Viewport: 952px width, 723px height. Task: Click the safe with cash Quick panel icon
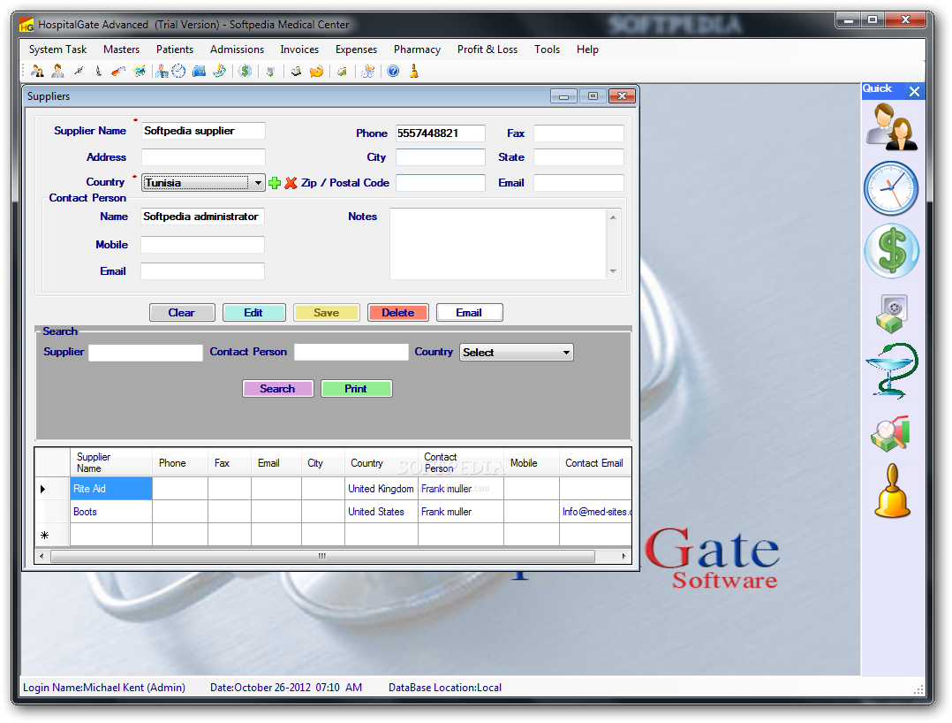891,314
